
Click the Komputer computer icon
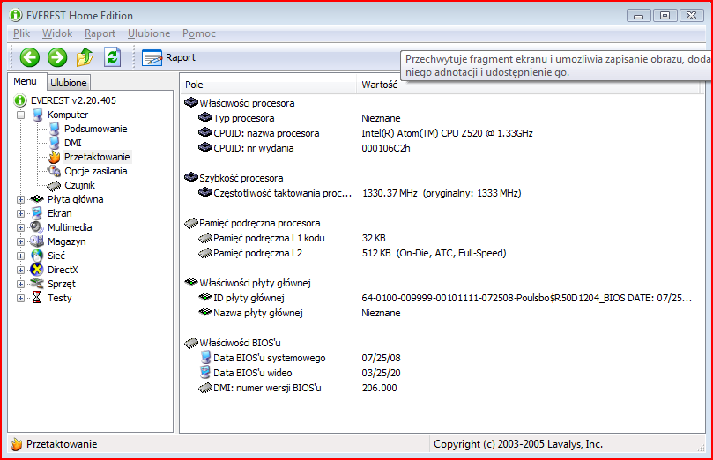tap(37, 115)
